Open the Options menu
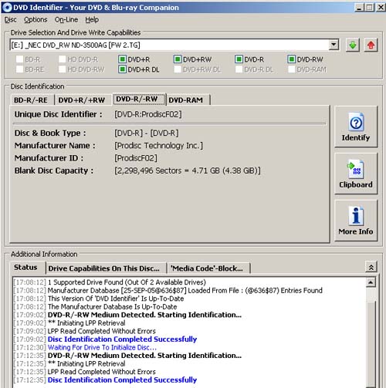 tap(36, 19)
